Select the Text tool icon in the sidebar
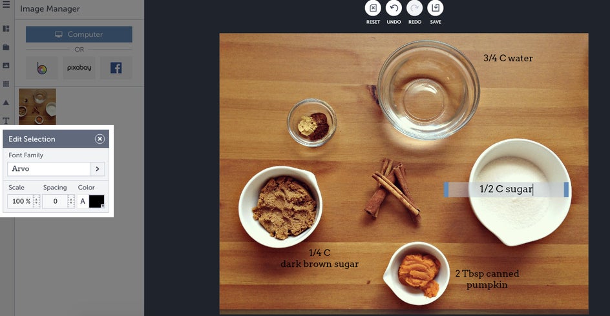Image resolution: width=610 pixels, height=316 pixels. [x=6, y=121]
